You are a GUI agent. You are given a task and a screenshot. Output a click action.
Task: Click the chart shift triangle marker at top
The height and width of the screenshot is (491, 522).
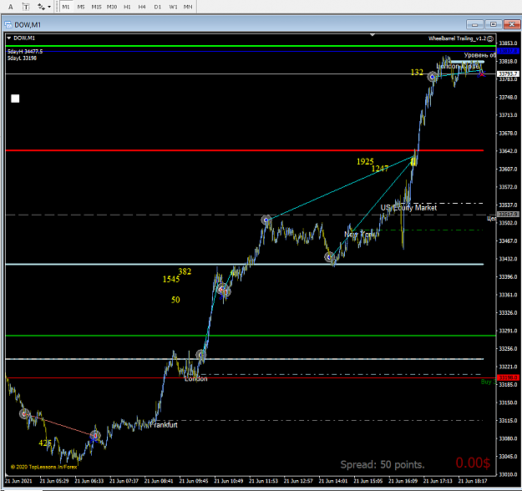[372, 34]
